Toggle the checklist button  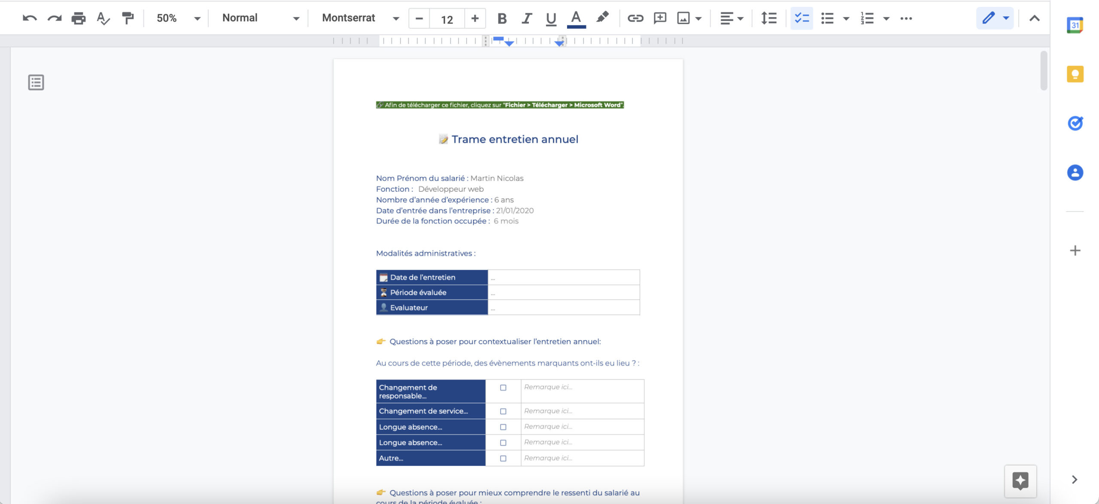801,18
